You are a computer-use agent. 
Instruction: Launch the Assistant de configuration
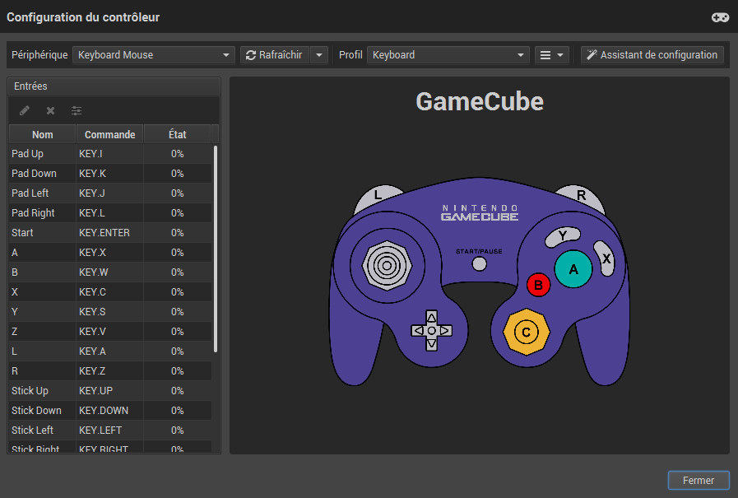click(652, 55)
